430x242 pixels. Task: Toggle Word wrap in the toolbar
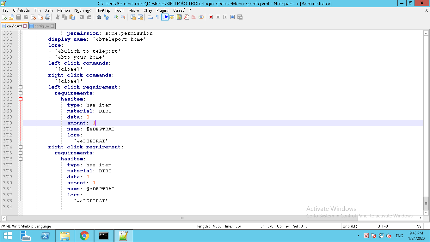pos(150,17)
